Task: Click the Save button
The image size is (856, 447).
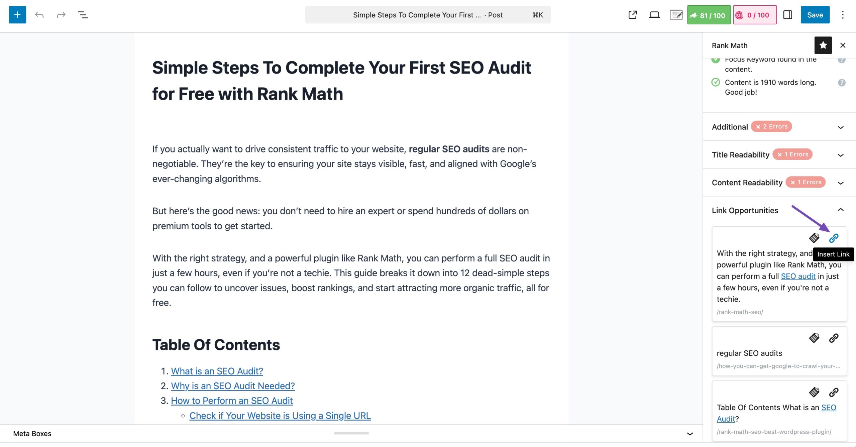Action: tap(815, 15)
